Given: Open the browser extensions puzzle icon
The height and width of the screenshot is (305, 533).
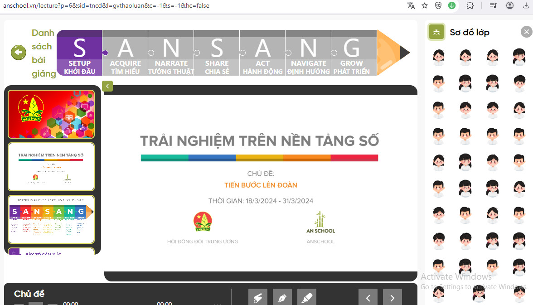Looking at the screenshot, I should (x=470, y=5).
